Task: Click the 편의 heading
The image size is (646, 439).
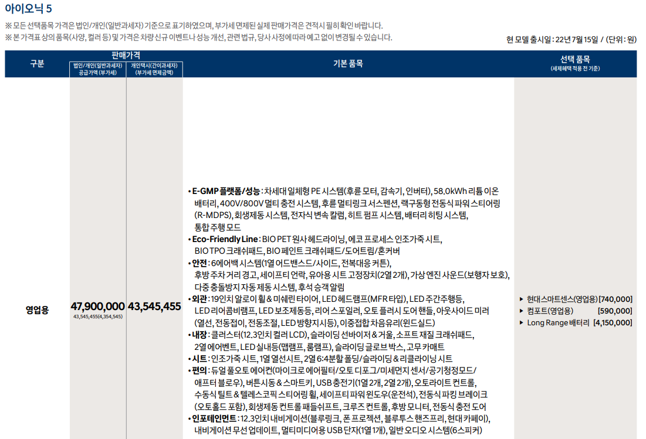Action: tap(199, 370)
